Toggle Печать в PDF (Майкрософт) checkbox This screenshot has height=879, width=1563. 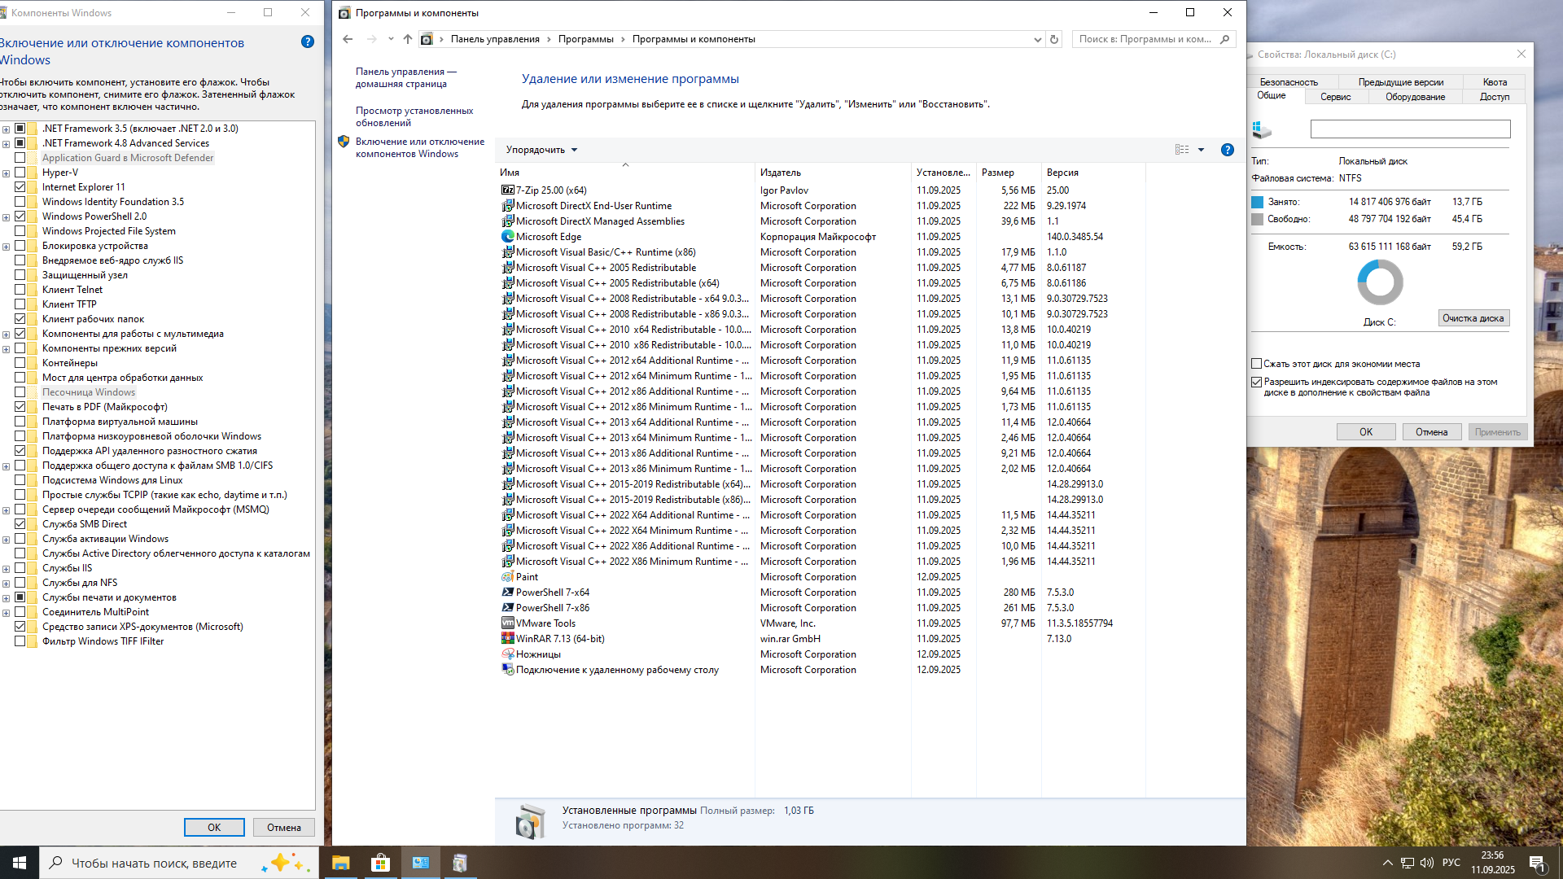point(20,407)
